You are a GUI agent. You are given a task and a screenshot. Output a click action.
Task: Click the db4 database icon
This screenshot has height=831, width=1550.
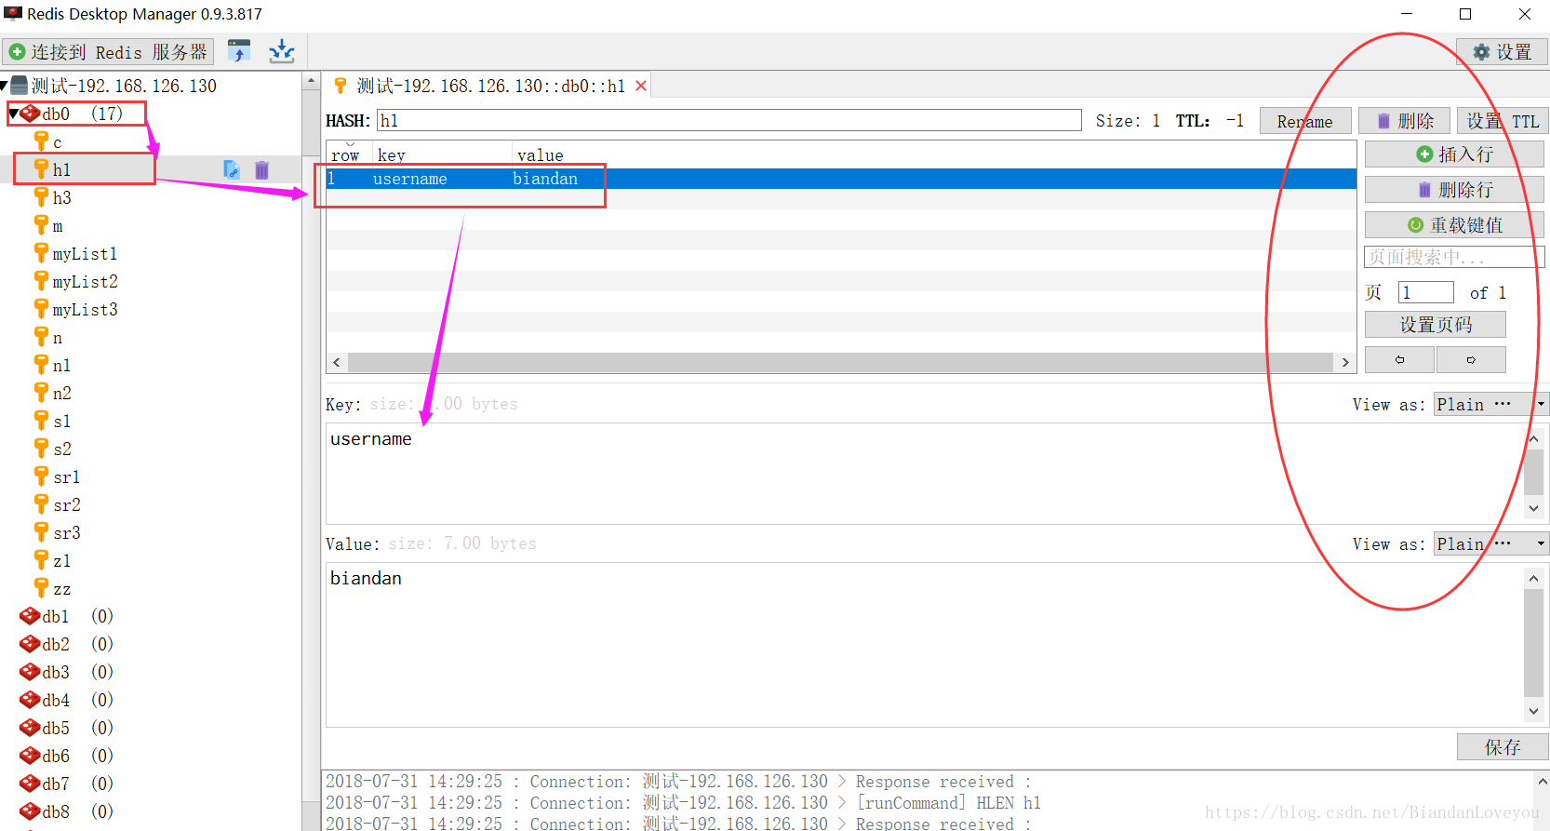[x=30, y=700]
